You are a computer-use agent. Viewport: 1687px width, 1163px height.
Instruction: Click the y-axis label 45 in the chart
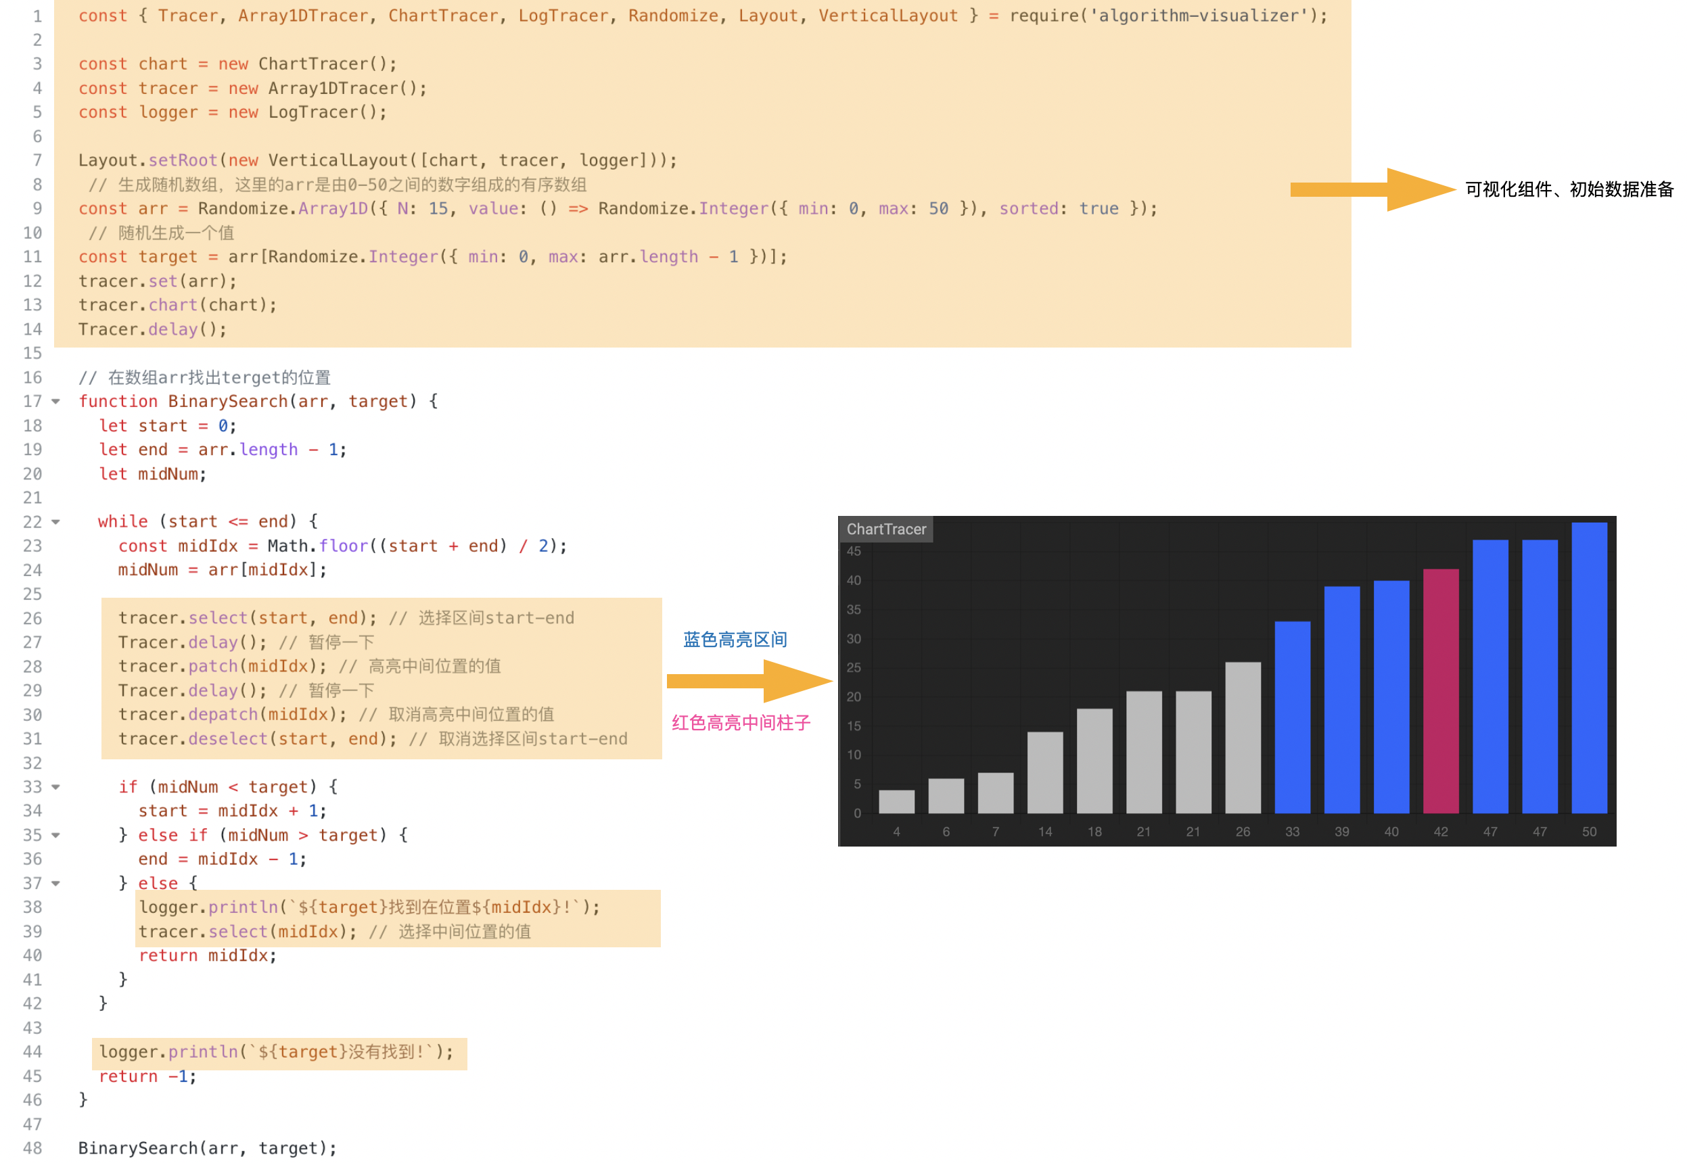(x=854, y=552)
